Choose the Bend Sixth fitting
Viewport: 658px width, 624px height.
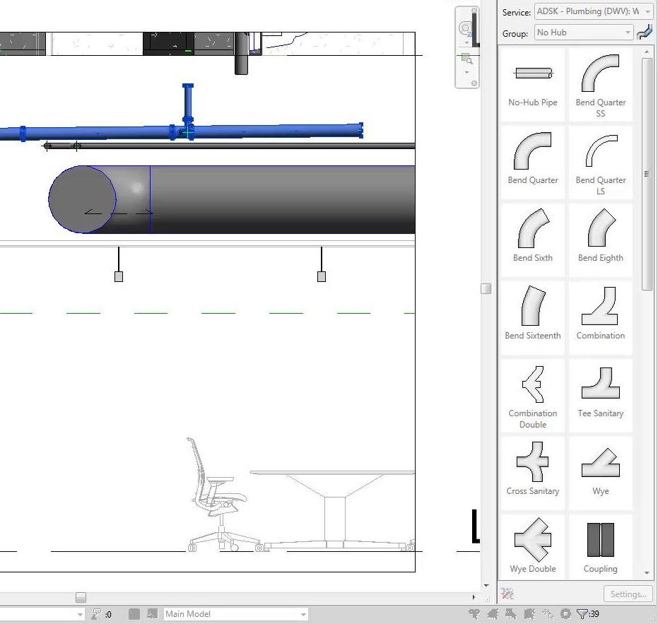click(533, 239)
